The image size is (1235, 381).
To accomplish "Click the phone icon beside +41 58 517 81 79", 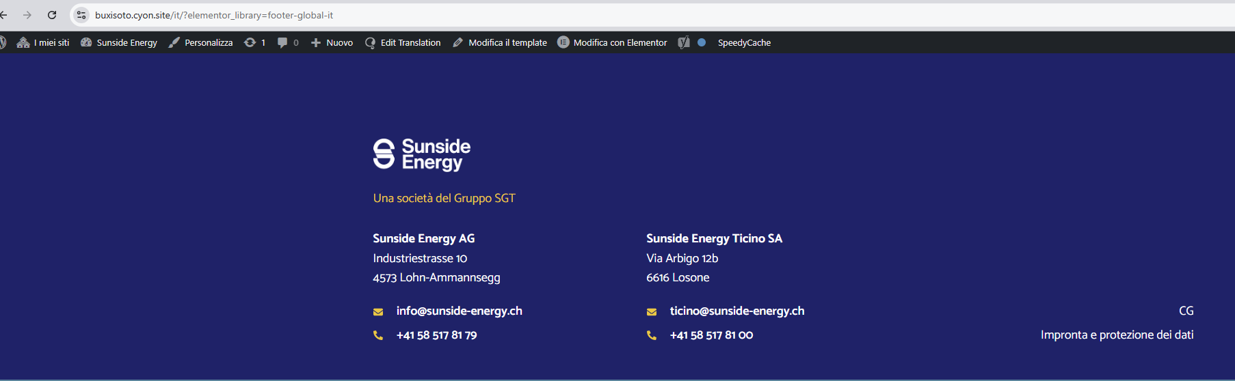I will pos(378,335).
